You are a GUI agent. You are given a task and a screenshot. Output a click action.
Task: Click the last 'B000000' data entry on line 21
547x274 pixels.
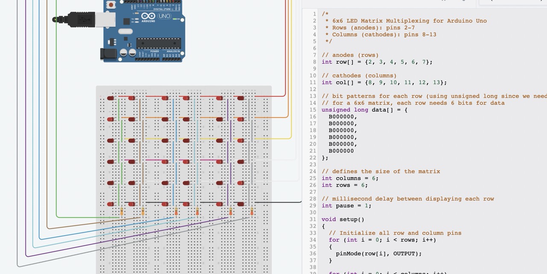point(341,150)
